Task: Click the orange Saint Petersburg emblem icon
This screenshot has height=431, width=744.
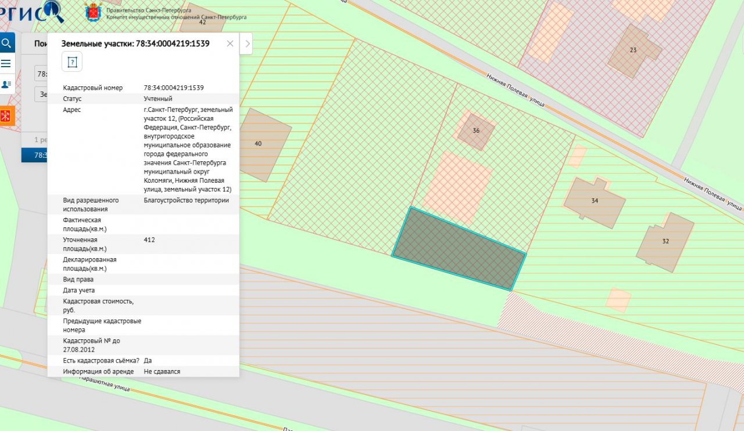Action: (7, 115)
